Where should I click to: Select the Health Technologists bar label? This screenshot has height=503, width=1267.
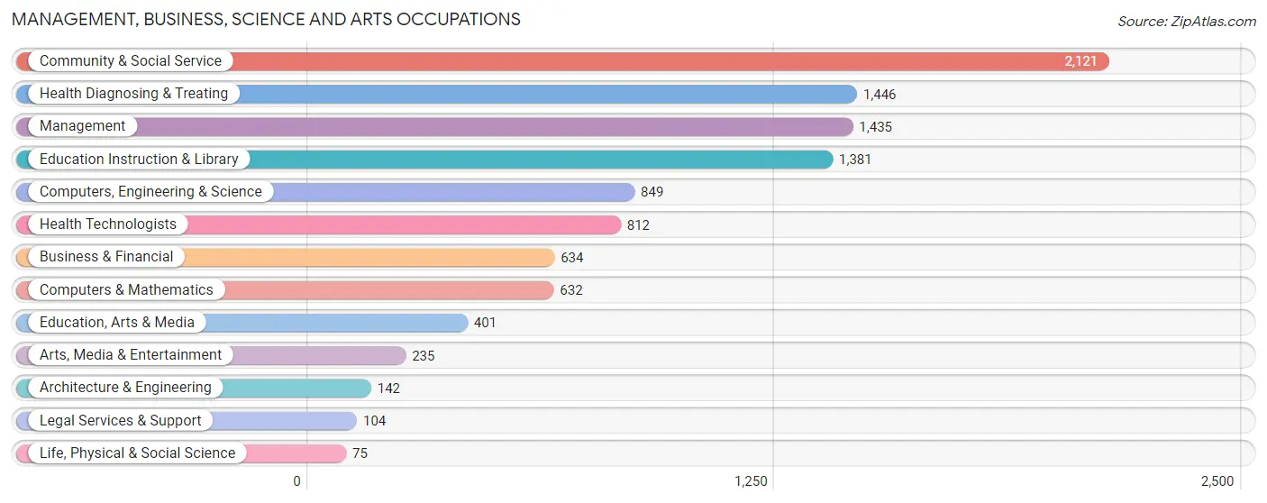[108, 224]
